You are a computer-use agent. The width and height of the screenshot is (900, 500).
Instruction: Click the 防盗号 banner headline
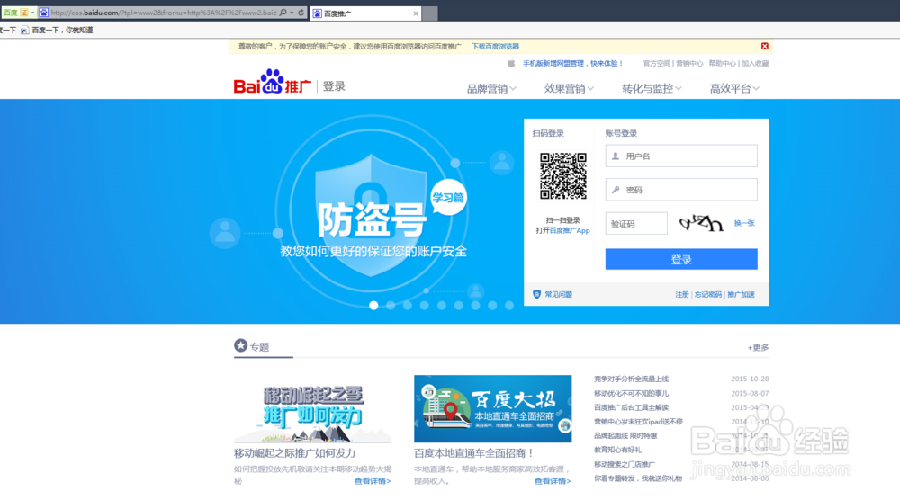click(x=372, y=219)
